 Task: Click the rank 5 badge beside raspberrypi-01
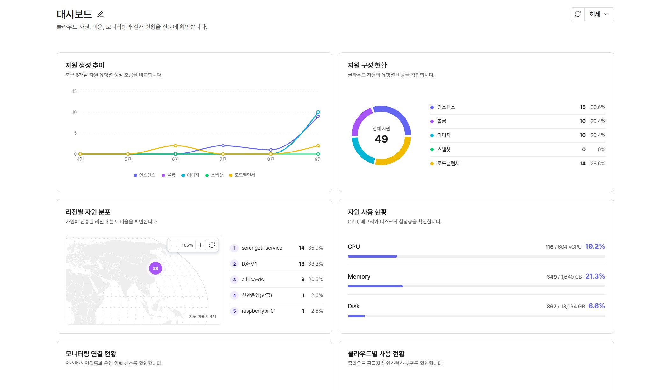click(234, 311)
